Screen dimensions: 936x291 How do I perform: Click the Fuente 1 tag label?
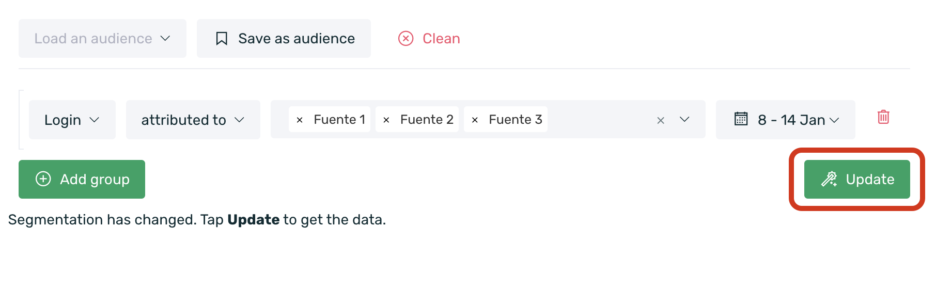click(x=339, y=120)
